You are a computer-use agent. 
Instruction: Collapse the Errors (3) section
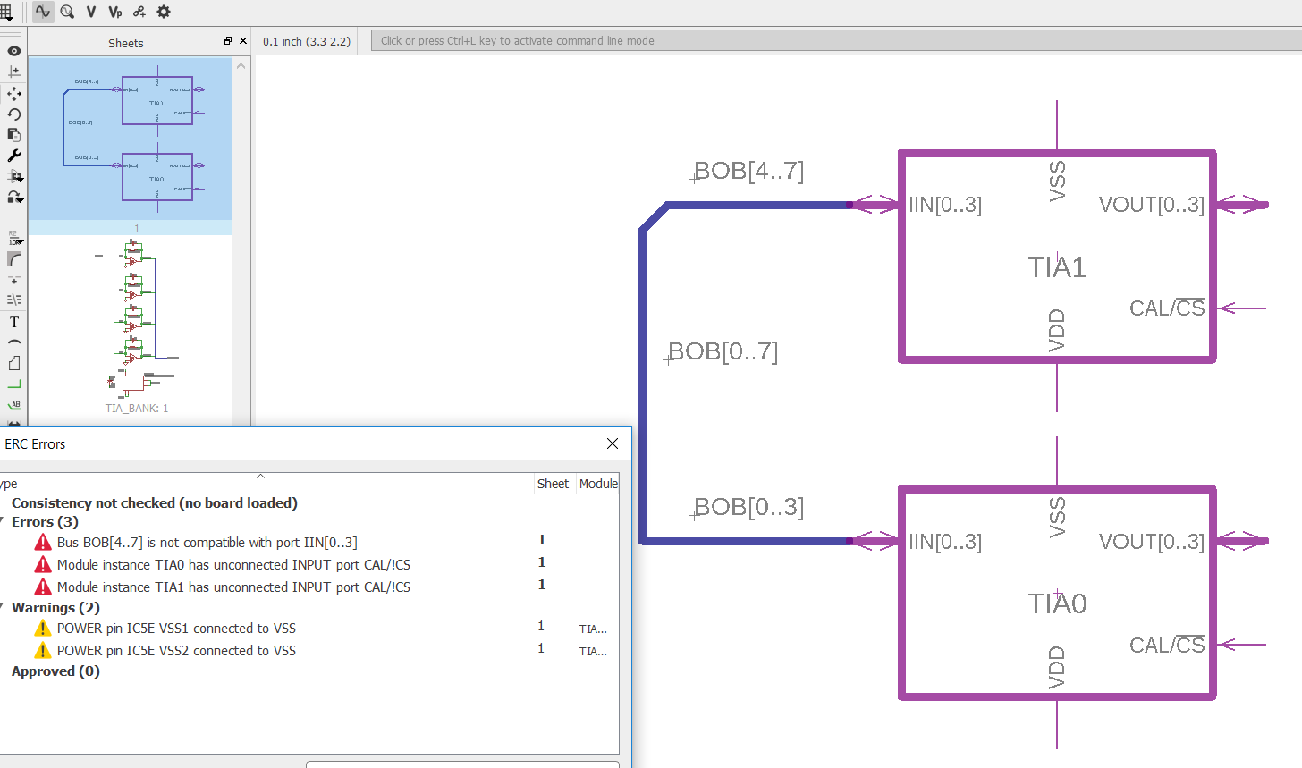pos(4,521)
